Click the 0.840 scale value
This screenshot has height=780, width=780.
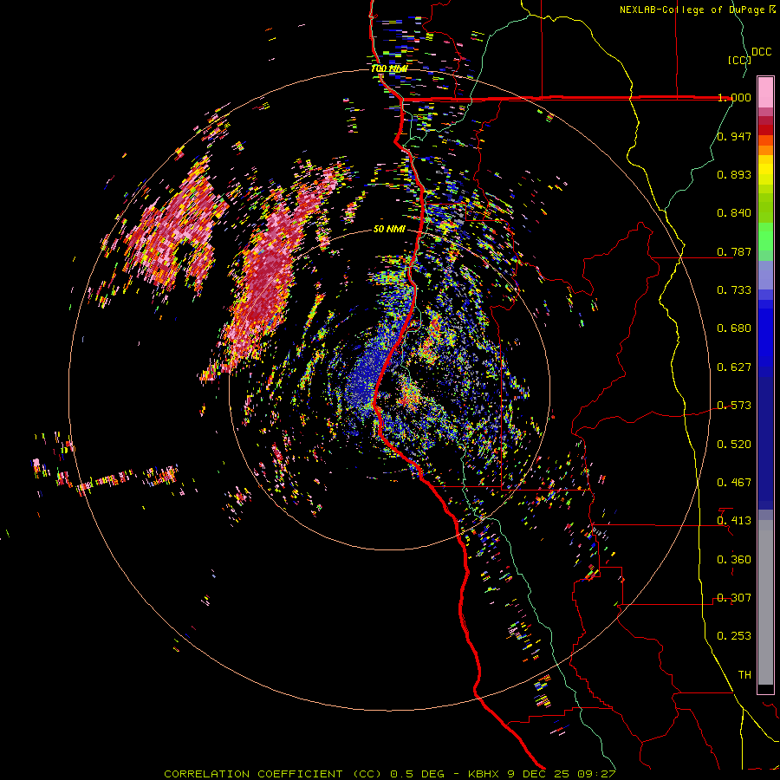click(734, 213)
